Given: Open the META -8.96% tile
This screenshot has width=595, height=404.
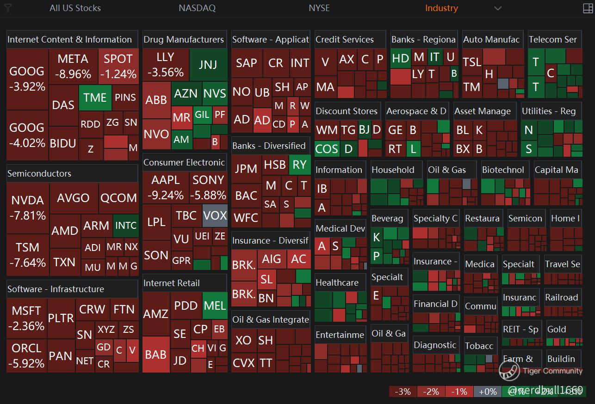Looking at the screenshot, I should tap(73, 67).
